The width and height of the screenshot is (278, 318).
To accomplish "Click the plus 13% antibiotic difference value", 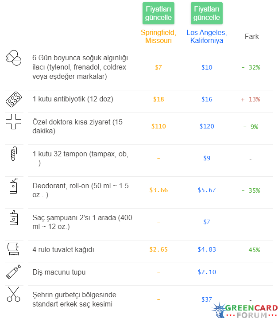I will click(x=251, y=99).
